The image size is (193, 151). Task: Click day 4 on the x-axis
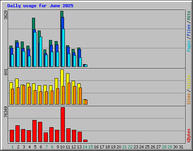point(29,147)
